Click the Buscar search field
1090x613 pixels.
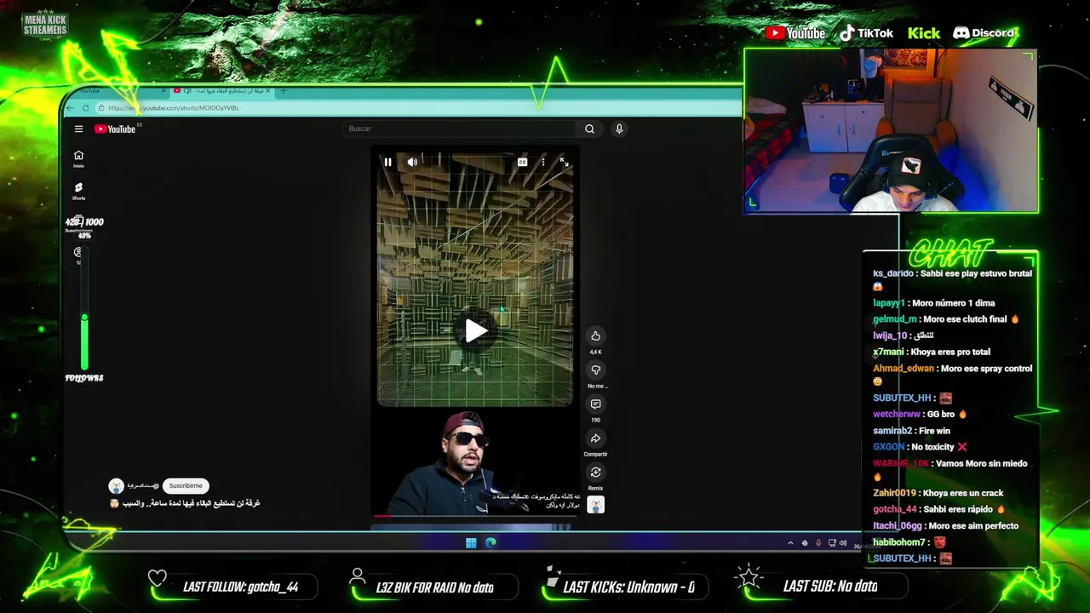point(460,129)
